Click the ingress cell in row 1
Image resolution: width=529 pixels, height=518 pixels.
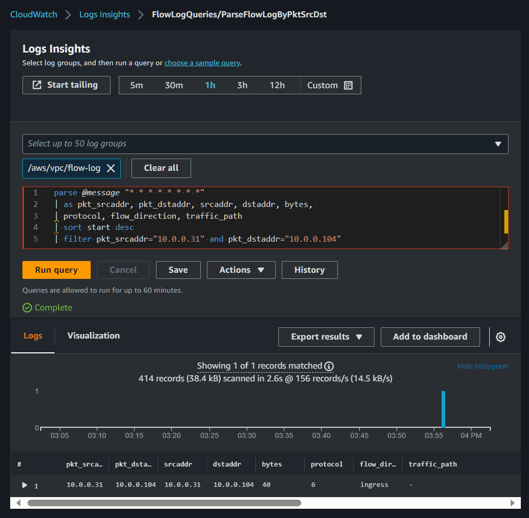click(x=374, y=485)
